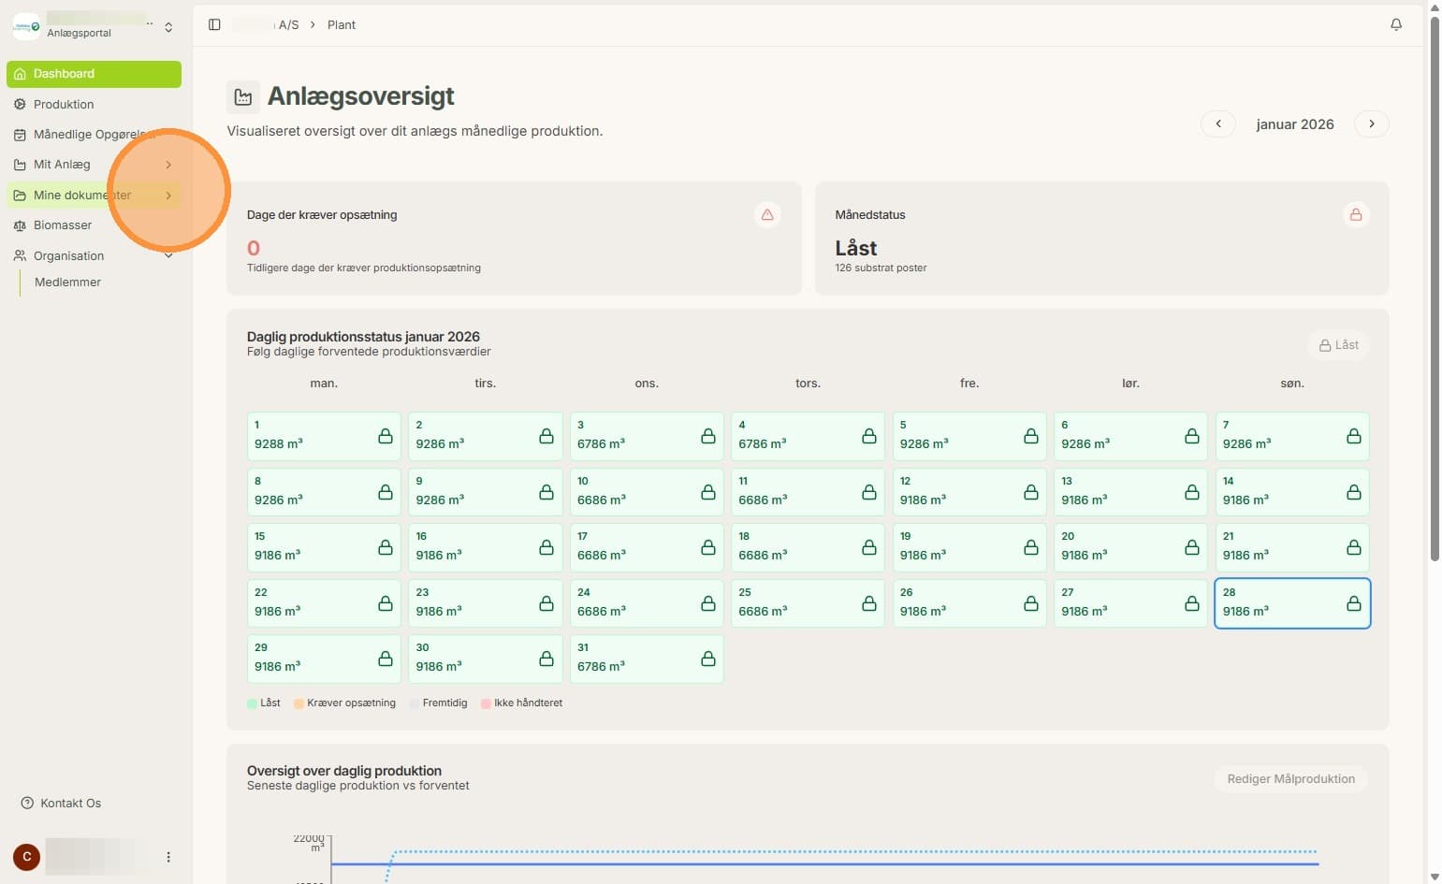Viewport: 1442px width, 884px height.
Task: Collapse the Organisation section chevron
Action: [168, 255]
